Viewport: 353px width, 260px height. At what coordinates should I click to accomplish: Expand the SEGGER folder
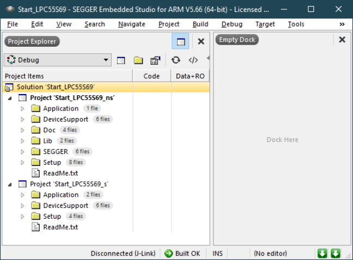point(22,152)
